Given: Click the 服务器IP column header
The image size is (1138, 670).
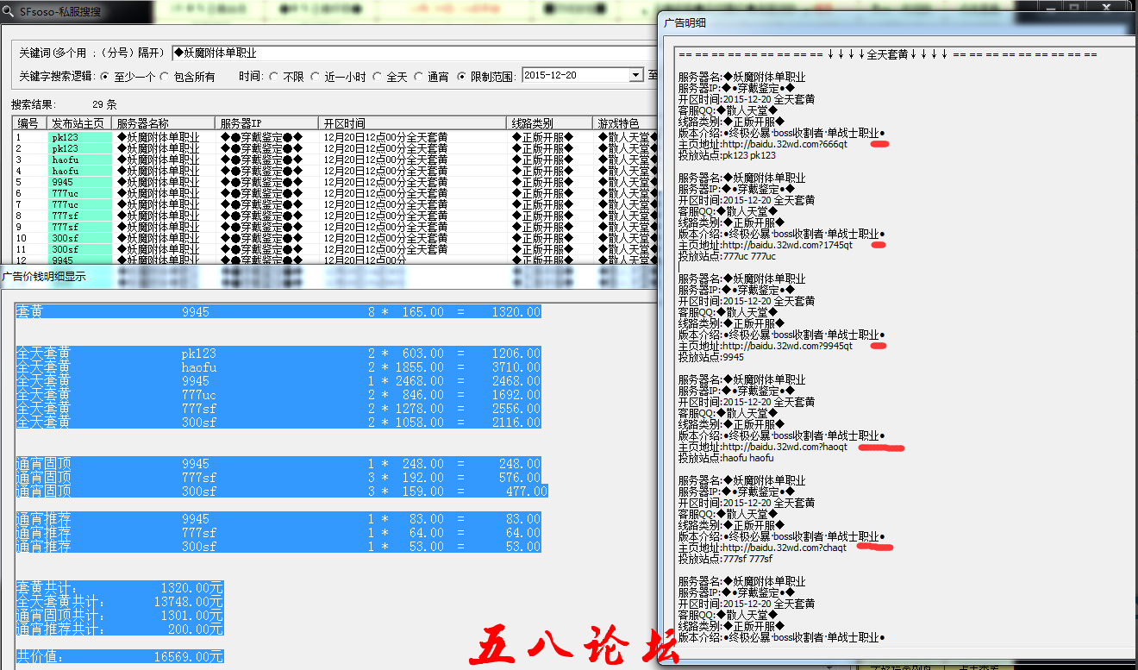Looking at the screenshot, I should click(x=266, y=124).
